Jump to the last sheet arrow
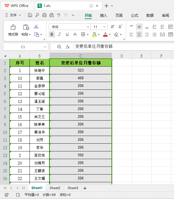174x199 pixels. click(x=23, y=188)
